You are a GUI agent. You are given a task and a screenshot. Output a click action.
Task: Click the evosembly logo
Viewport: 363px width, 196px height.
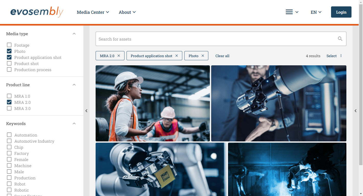coord(37,12)
